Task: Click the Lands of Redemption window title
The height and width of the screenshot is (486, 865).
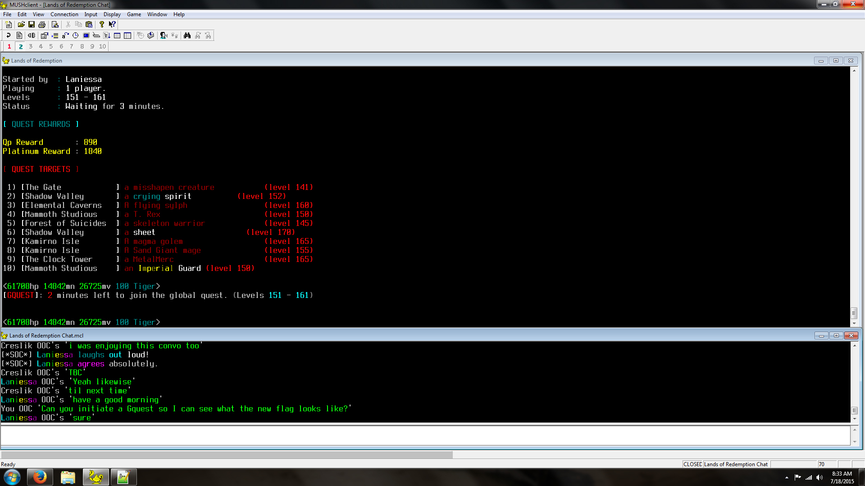Action: (36, 61)
